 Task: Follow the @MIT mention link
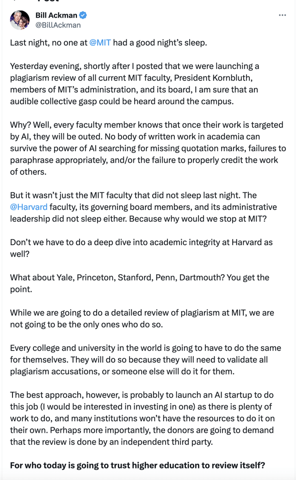(x=100, y=43)
